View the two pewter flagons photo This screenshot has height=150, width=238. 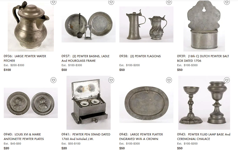coord(146,25)
